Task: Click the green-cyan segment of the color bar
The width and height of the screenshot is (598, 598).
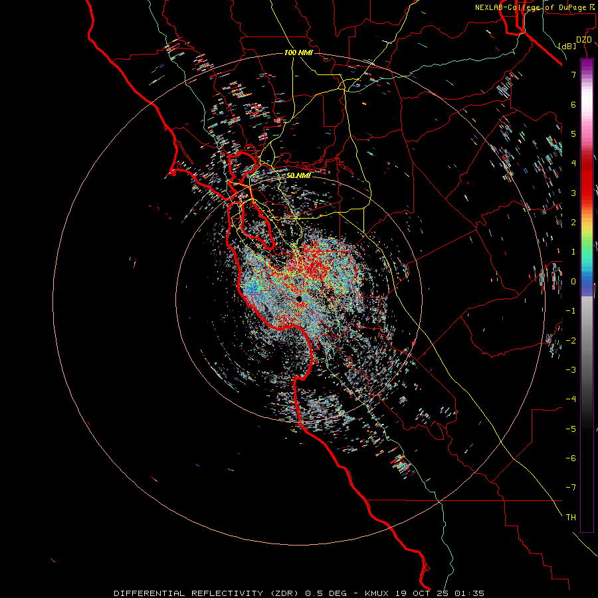Action: (x=587, y=252)
